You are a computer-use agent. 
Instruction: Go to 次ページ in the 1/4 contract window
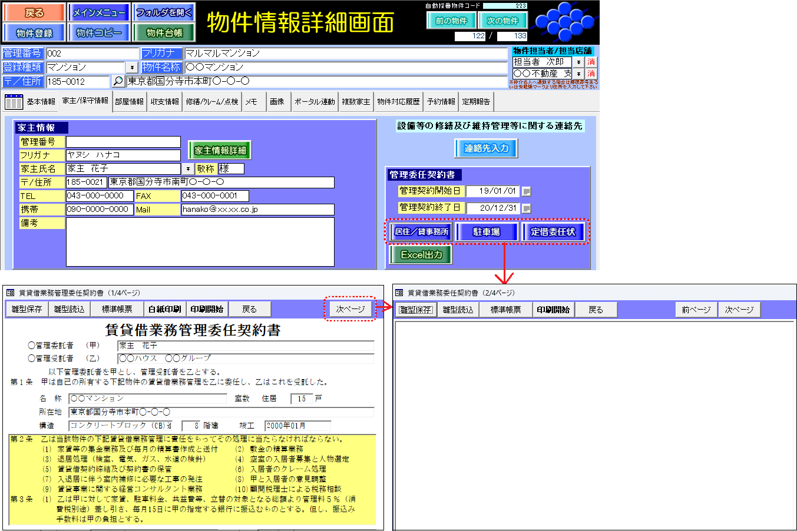point(350,309)
